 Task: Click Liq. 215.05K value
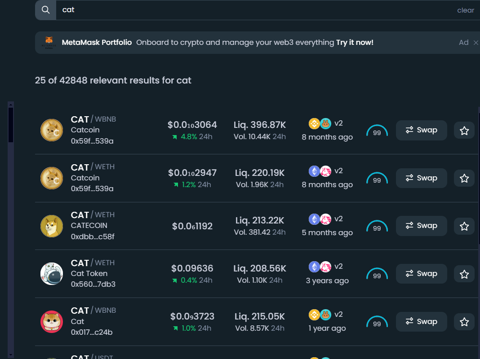click(x=260, y=316)
